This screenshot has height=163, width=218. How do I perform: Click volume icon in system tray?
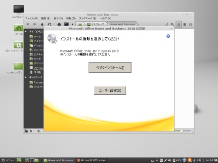coord(170,160)
